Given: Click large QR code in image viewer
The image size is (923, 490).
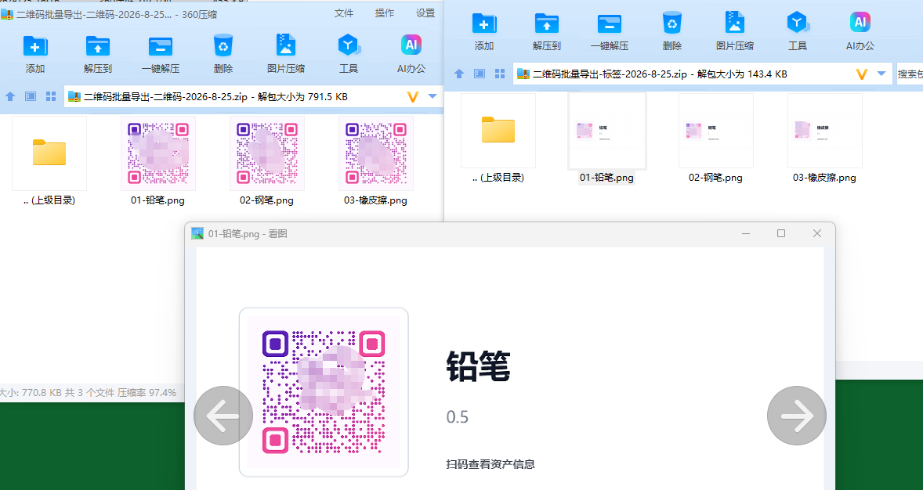Looking at the screenshot, I should [x=324, y=391].
